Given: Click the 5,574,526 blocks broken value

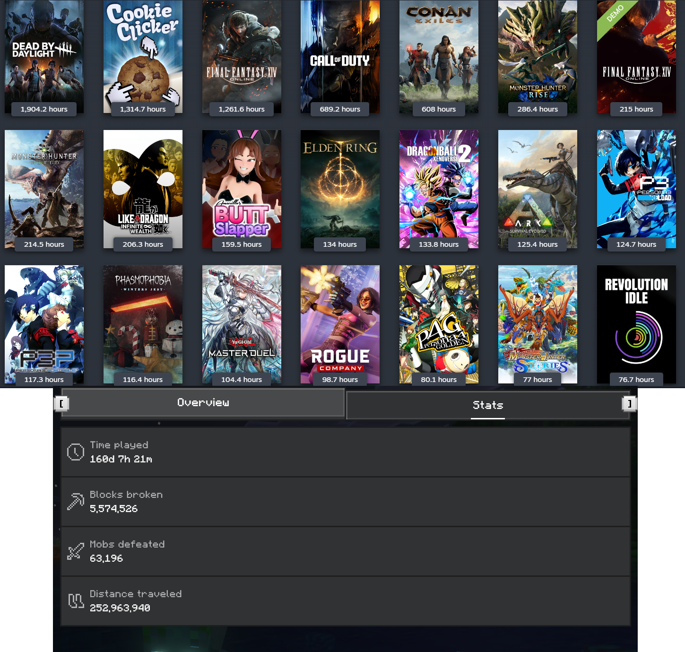Looking at the screenshot, I should [x=114, y=509].
